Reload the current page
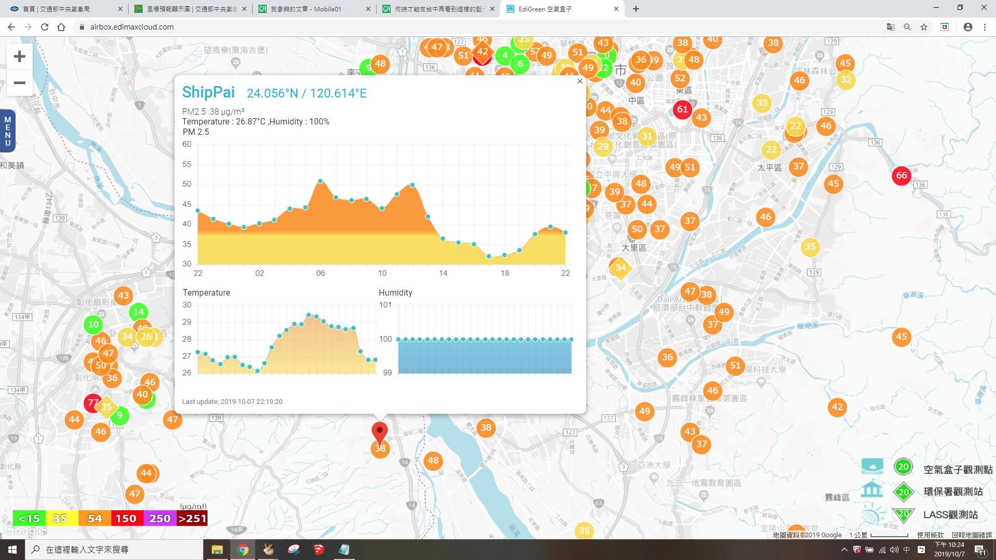This screenshot has height=560, width=996. [x=45, y=27]
